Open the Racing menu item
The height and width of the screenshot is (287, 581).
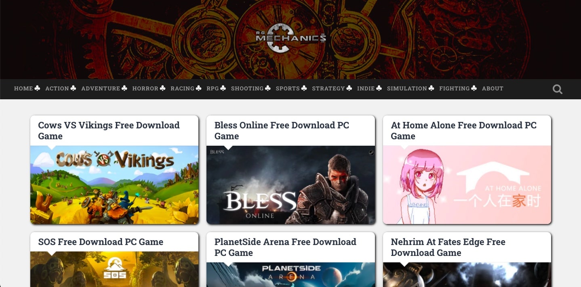click(x=182, y=88)
